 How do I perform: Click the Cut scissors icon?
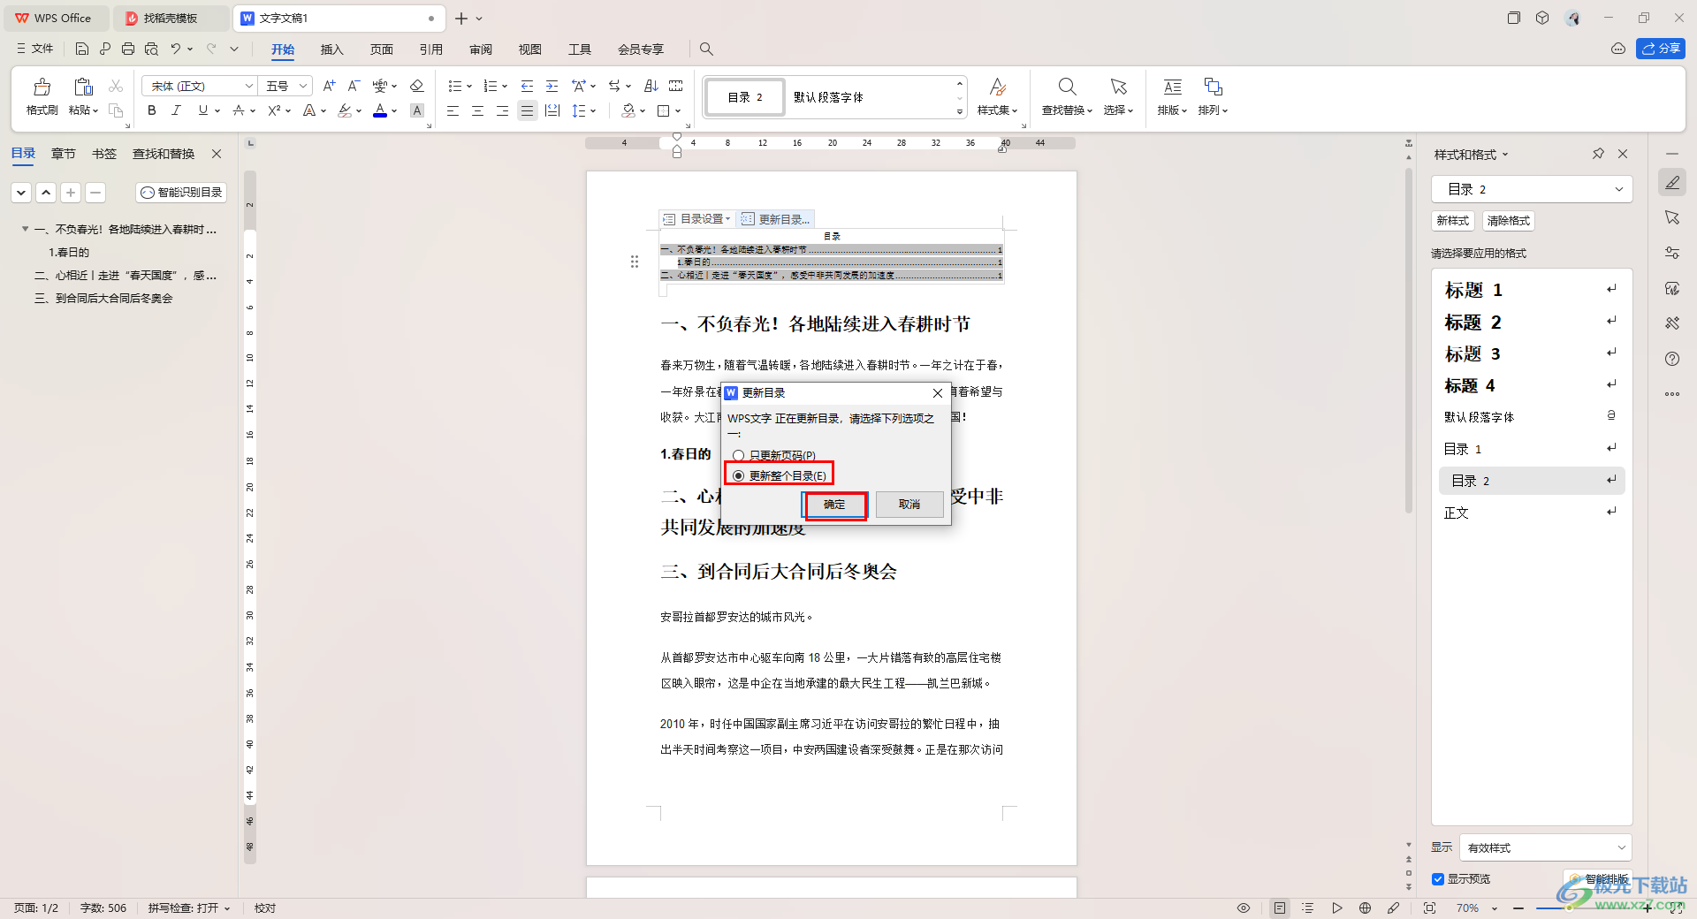coord(116,86)
